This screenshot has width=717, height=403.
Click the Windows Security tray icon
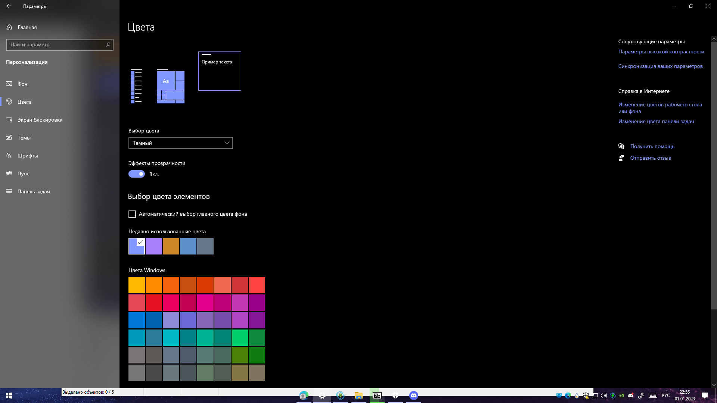pyautogui.click(x=586, y=396)
